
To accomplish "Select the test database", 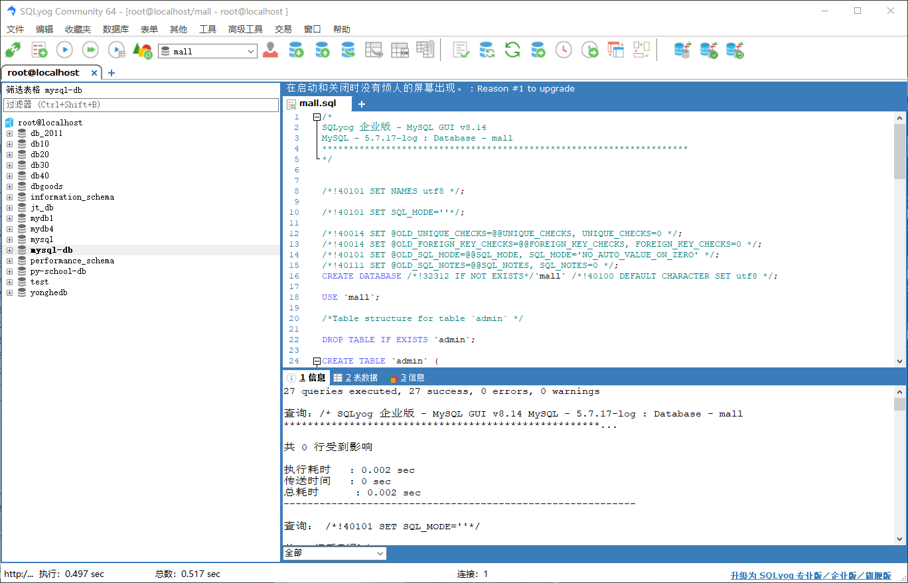I will coord(40,282).
